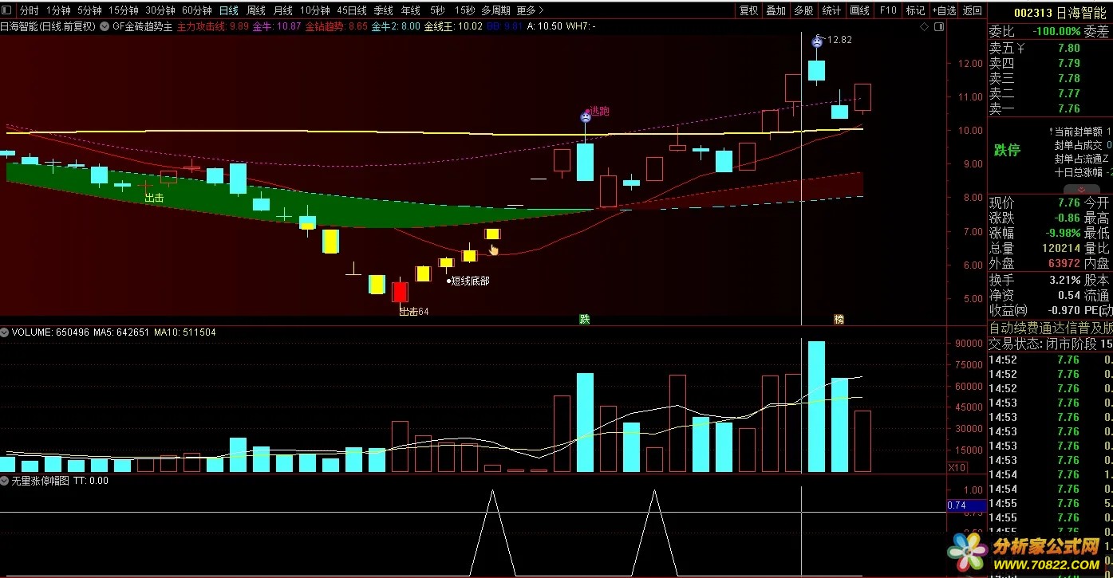Expand the 更多 periods menu
This screenshot has width=1113, height=578.
tap(531, 10)
